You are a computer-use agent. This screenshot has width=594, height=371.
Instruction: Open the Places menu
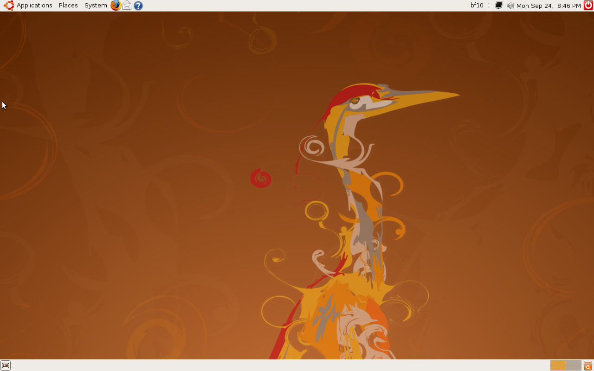[x=68, y=6]
